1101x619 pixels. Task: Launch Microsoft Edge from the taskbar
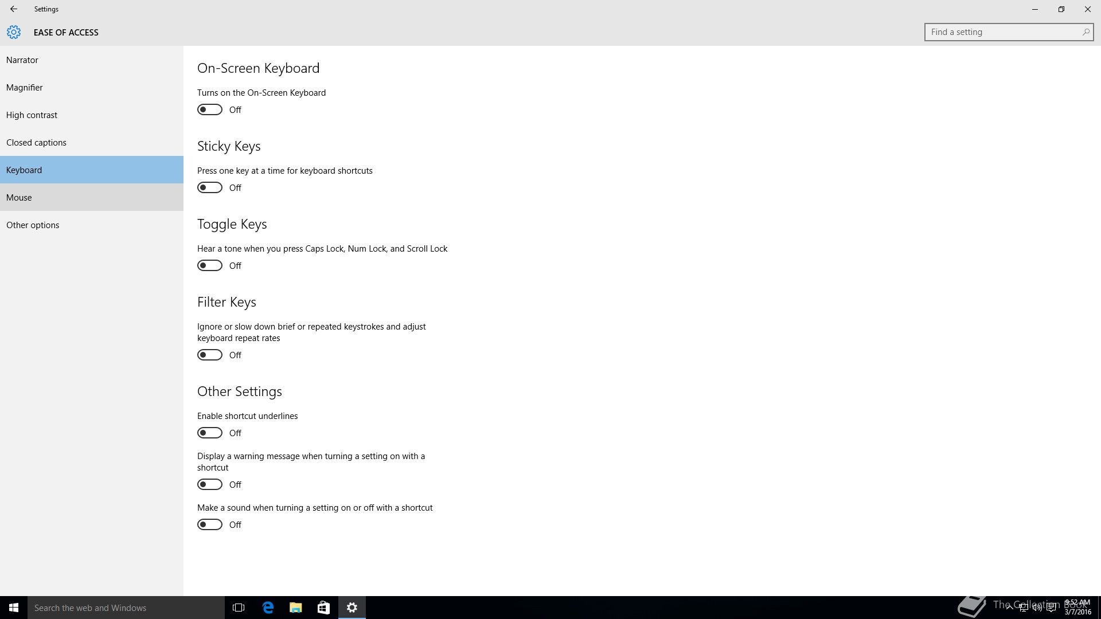pos(268,608)
